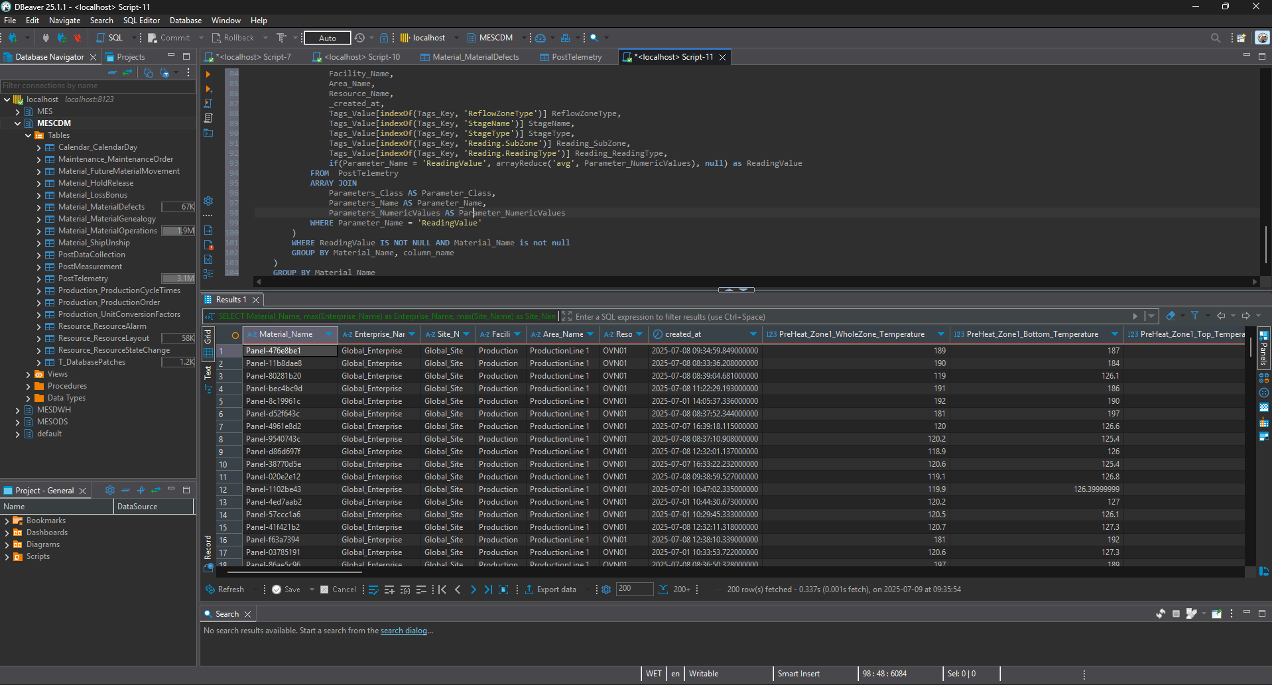Go to the next results row
The image size is (1272, 685).
coord(473,590)
